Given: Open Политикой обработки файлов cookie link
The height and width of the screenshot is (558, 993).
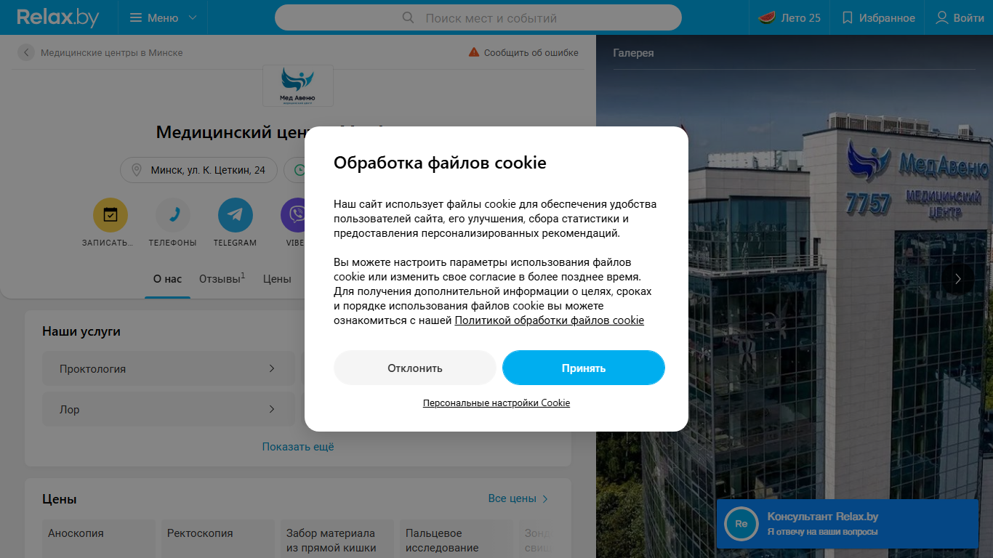Looking at the screenshot, I should [550, 320].
